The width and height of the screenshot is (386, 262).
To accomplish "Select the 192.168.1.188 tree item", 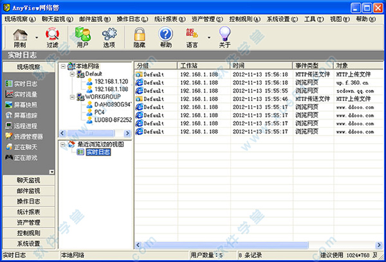I will [111, 89].
